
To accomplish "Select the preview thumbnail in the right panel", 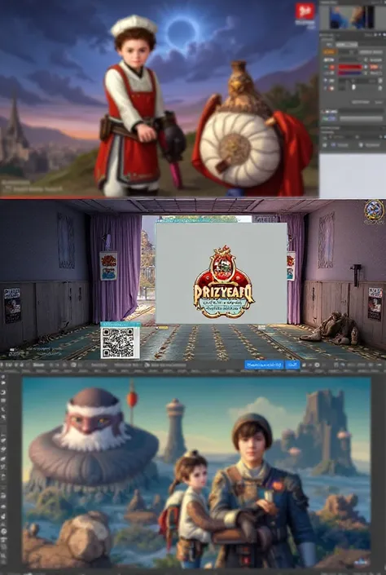I will coord(352,17).
